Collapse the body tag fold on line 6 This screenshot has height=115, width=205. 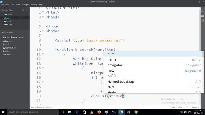tap(43, 31)
